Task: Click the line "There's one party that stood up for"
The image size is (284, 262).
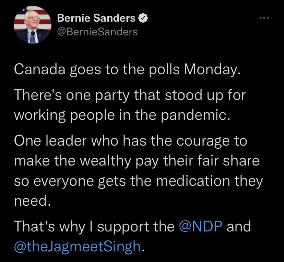Action: pos(130,95)
